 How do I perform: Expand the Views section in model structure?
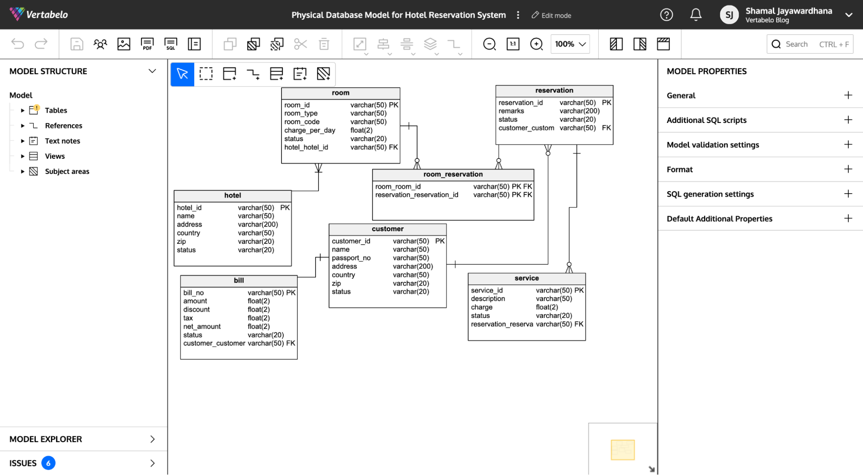[x=22, y=156]
